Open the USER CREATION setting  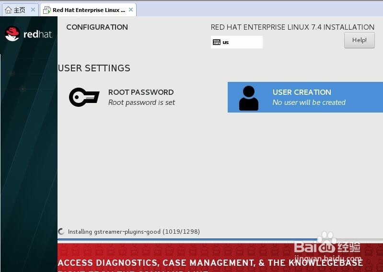(x=305, y=97)
